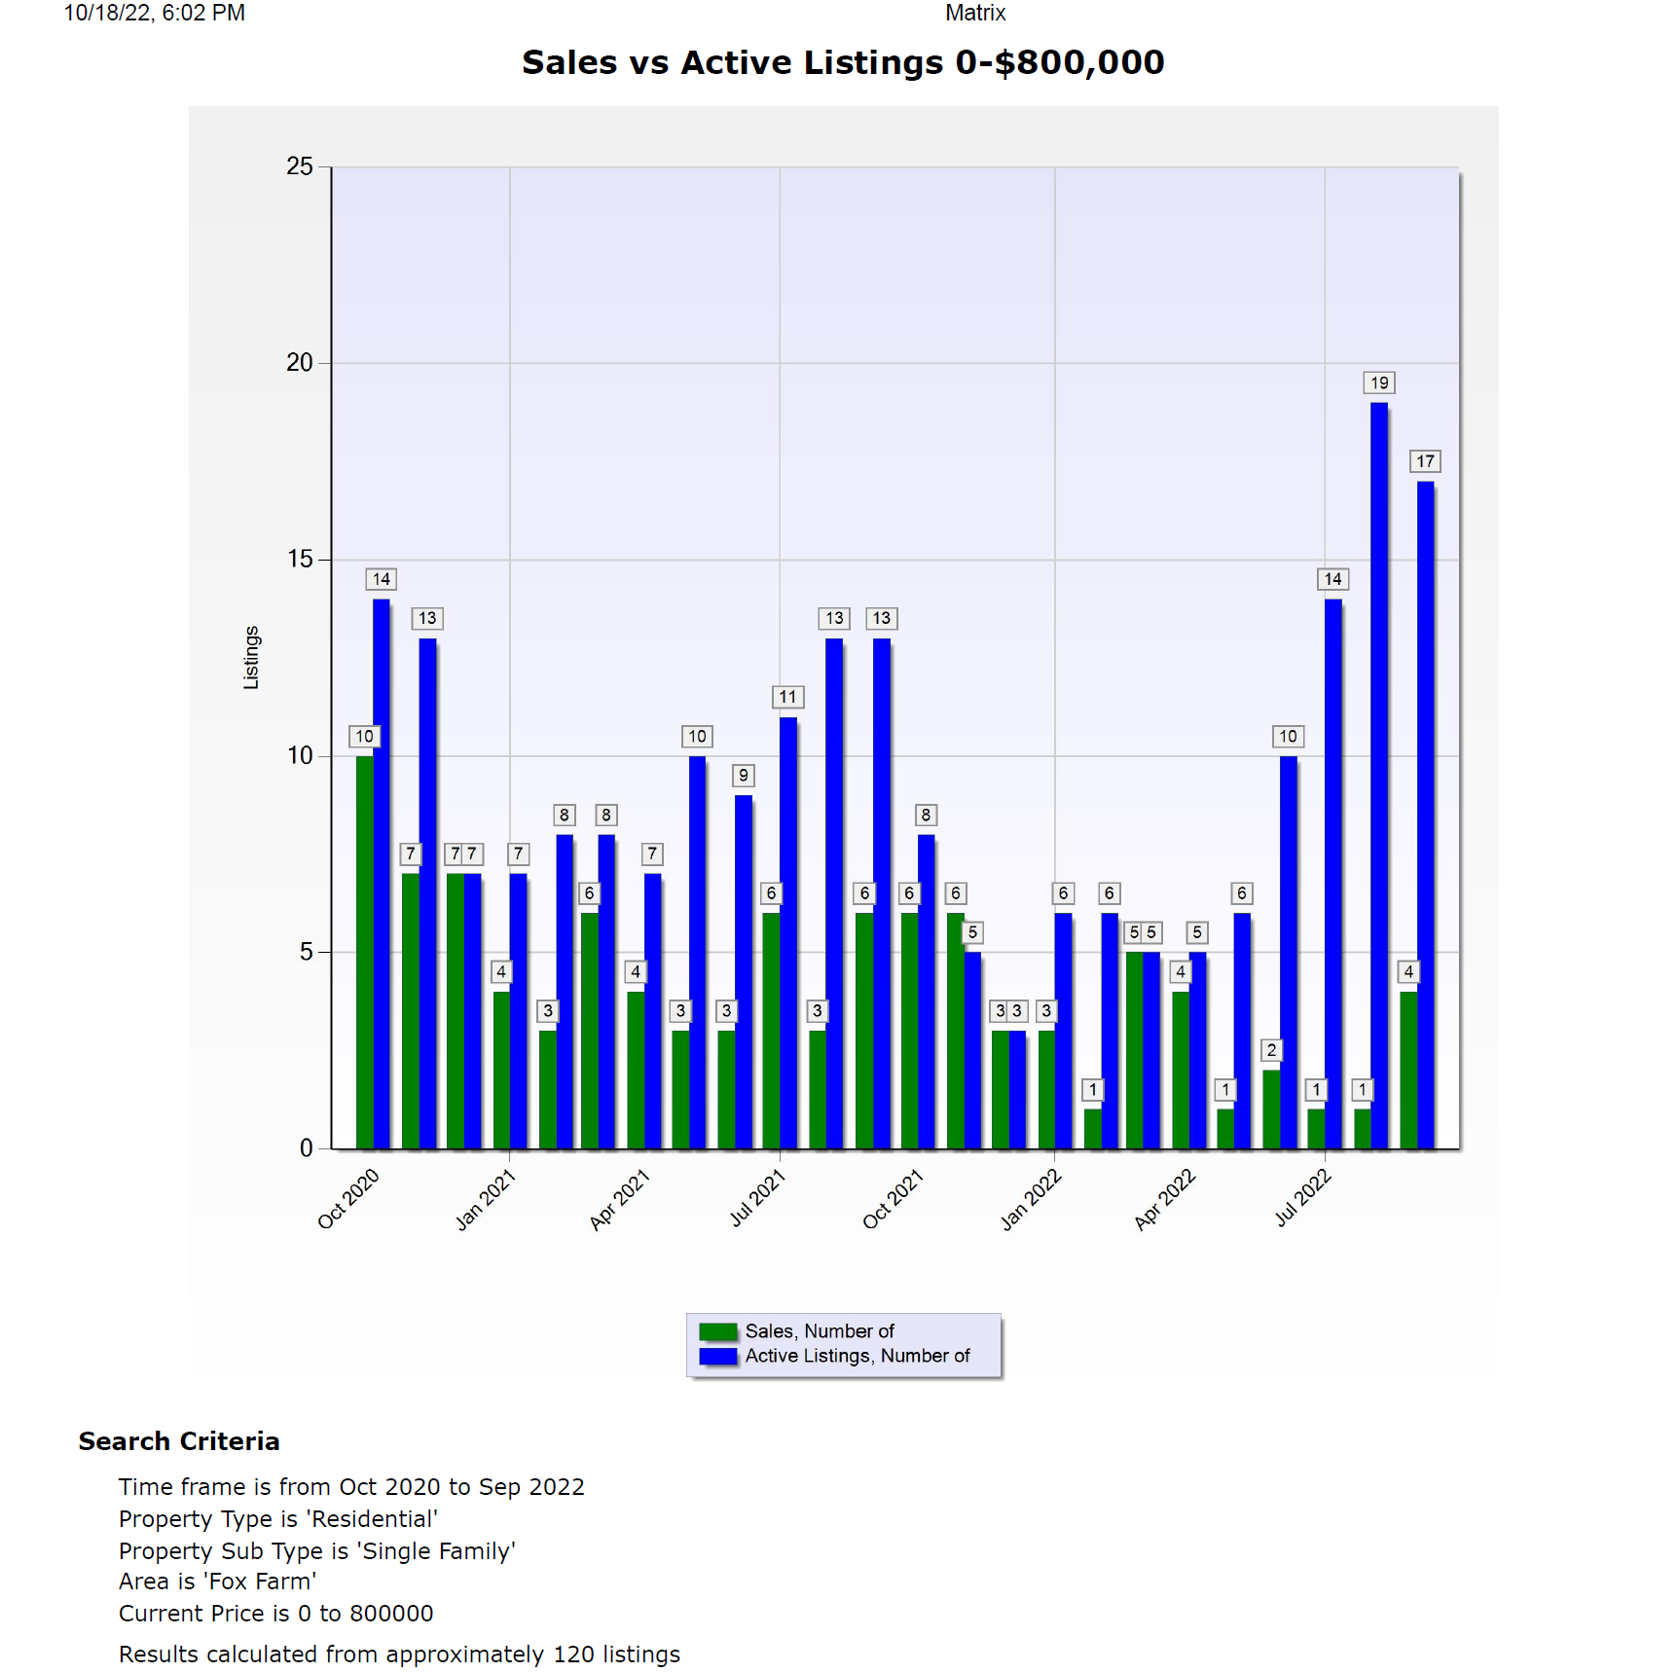Click the x-axis label Oct 2020
Viewport: 1679px width, 1673px height.
(348, 1199)
